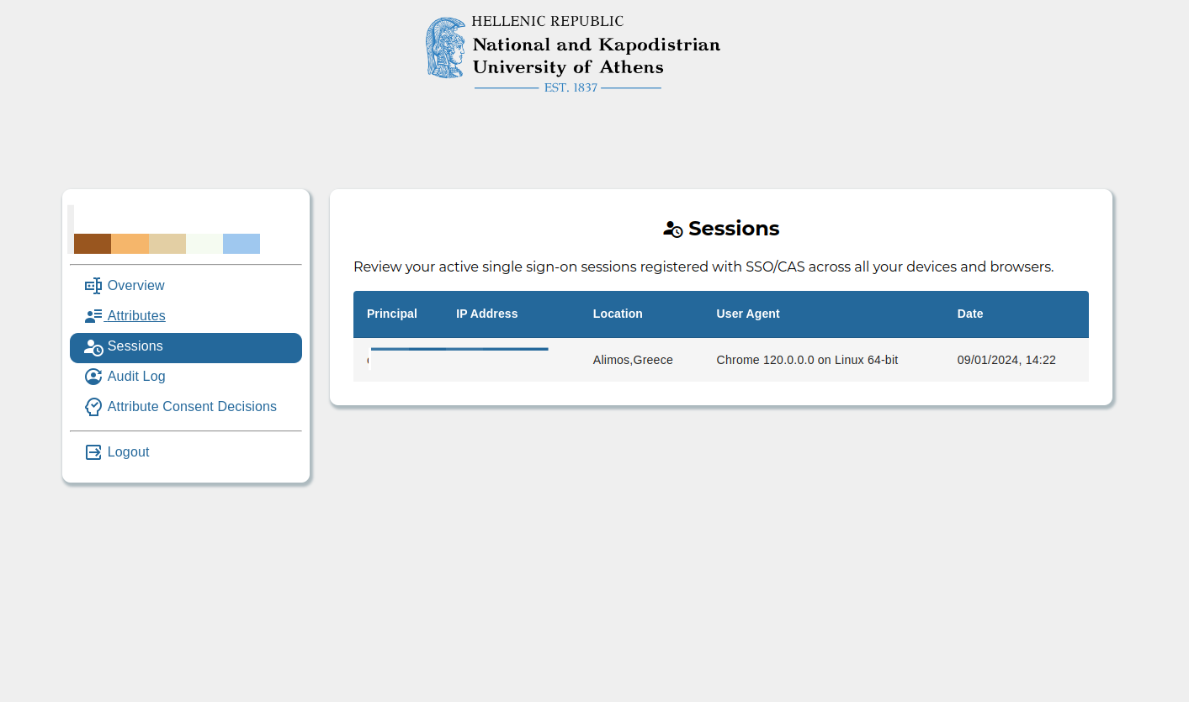Click the Overview icon in the sidebar
Image resolution: width=1189 pixels, height=702 pixels.
[93, 286]
